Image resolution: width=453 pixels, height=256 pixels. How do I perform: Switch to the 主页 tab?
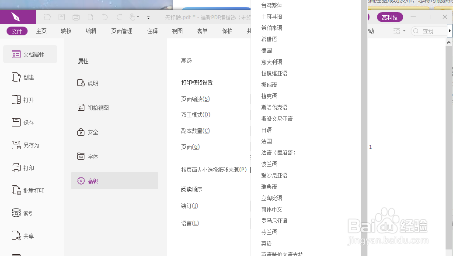tap(41, 31)
